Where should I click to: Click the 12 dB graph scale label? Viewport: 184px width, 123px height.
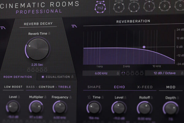pyautogui.click(x=180, y=38)
